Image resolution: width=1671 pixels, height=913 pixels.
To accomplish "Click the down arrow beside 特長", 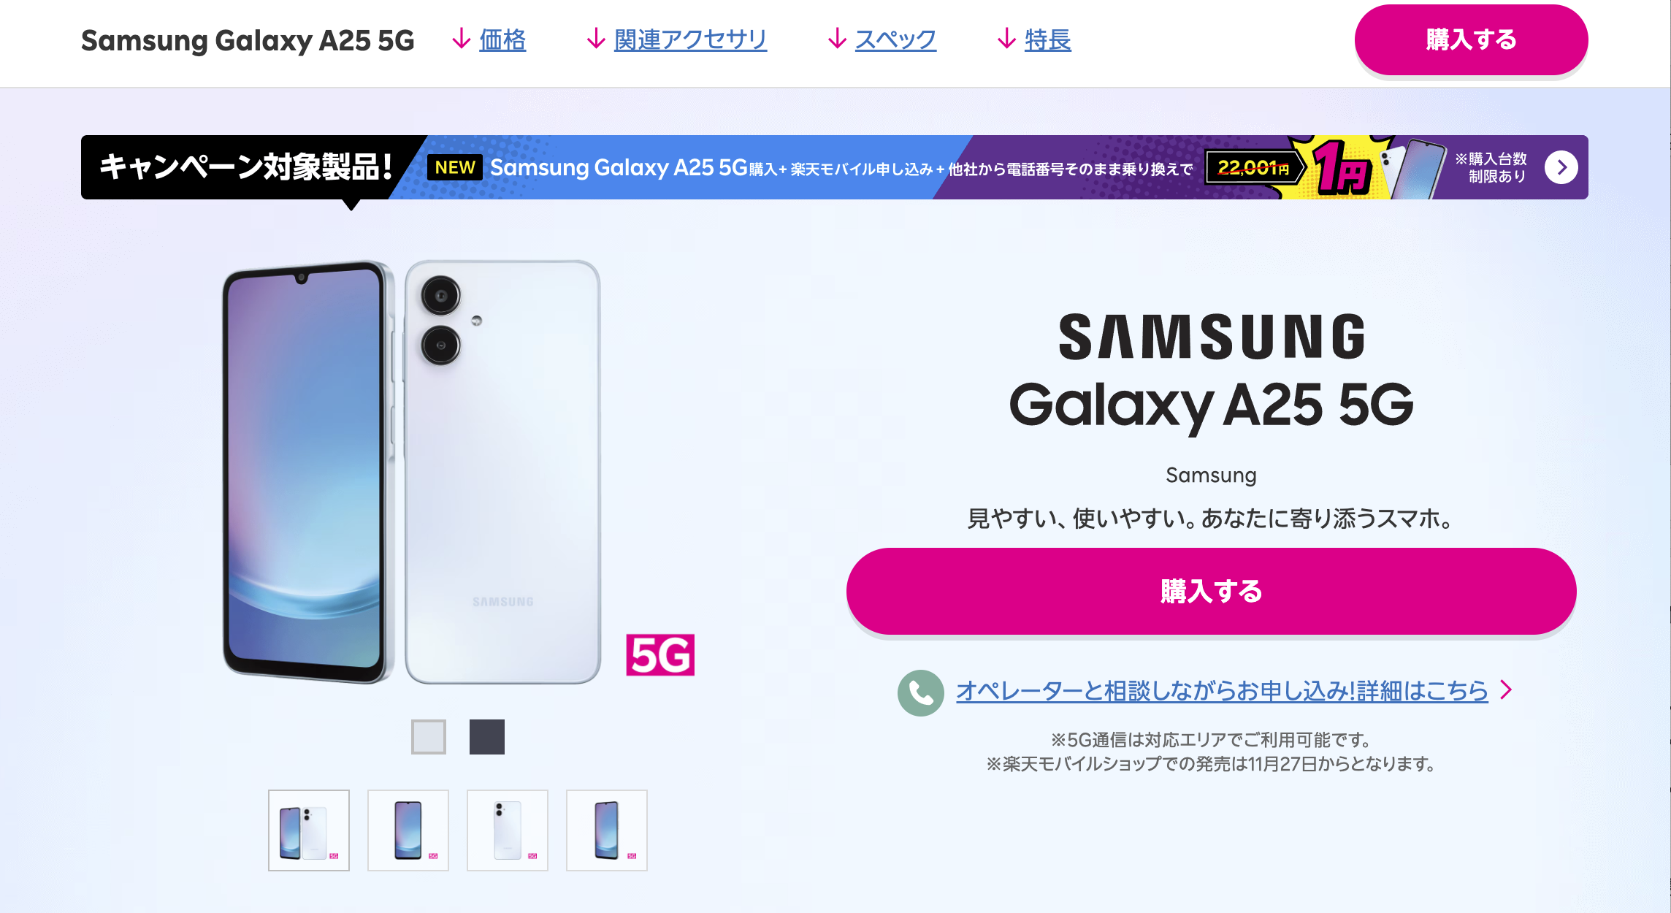I will tap(1006, 39).
